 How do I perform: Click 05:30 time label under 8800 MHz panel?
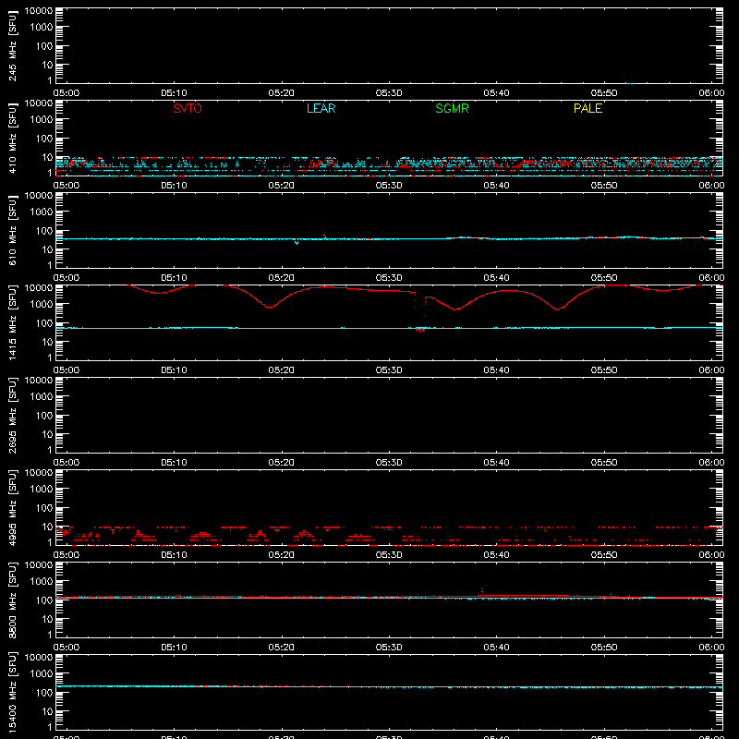point(389,648)
